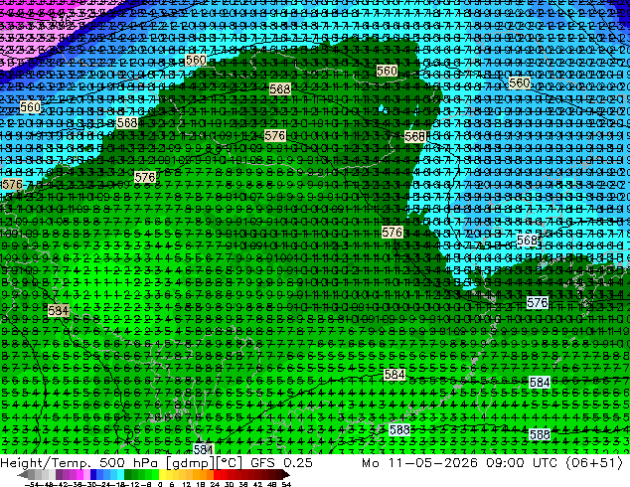This screenshot has width=630, height=487.
Task: Choose the bright magenta swatch near -36
Action: click(x=79, y=474)
